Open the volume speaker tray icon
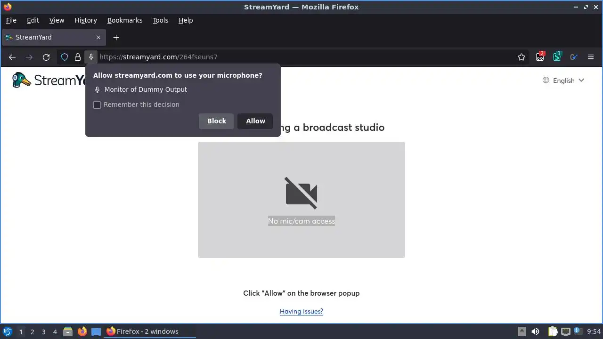 (535, 331)
